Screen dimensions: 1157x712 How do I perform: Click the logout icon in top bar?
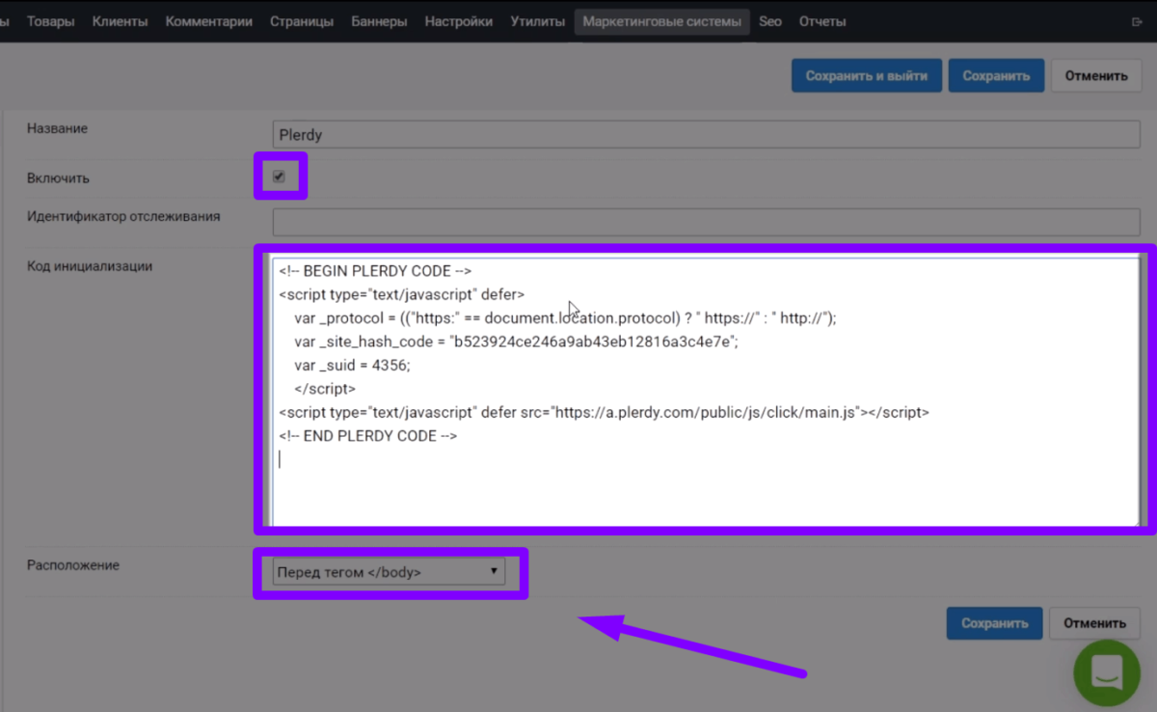click(x=1136, y=22)
